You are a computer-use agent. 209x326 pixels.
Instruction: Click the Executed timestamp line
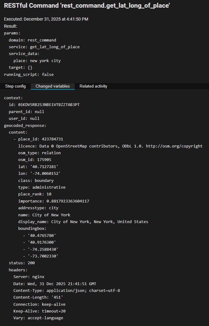coord(46,19)
